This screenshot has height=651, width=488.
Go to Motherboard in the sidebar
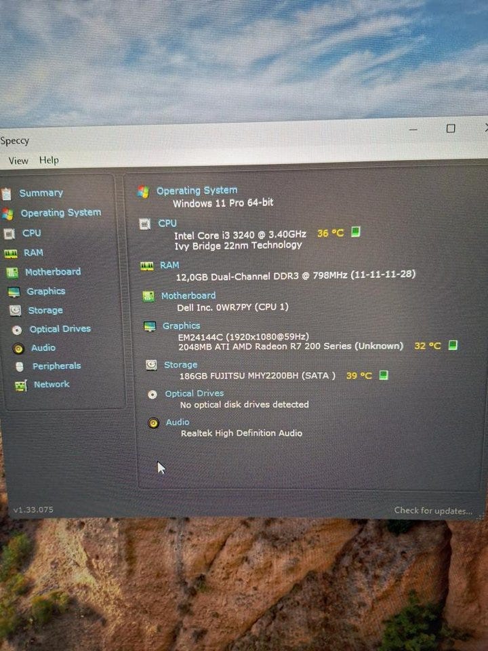(x=53, y=272)
